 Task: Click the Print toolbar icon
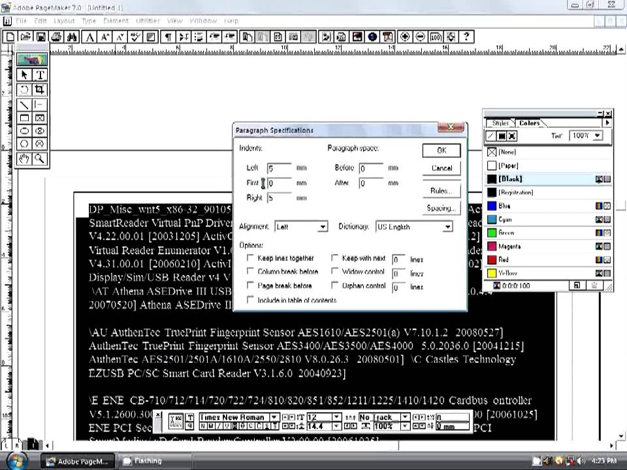click(x=56, y=37)
